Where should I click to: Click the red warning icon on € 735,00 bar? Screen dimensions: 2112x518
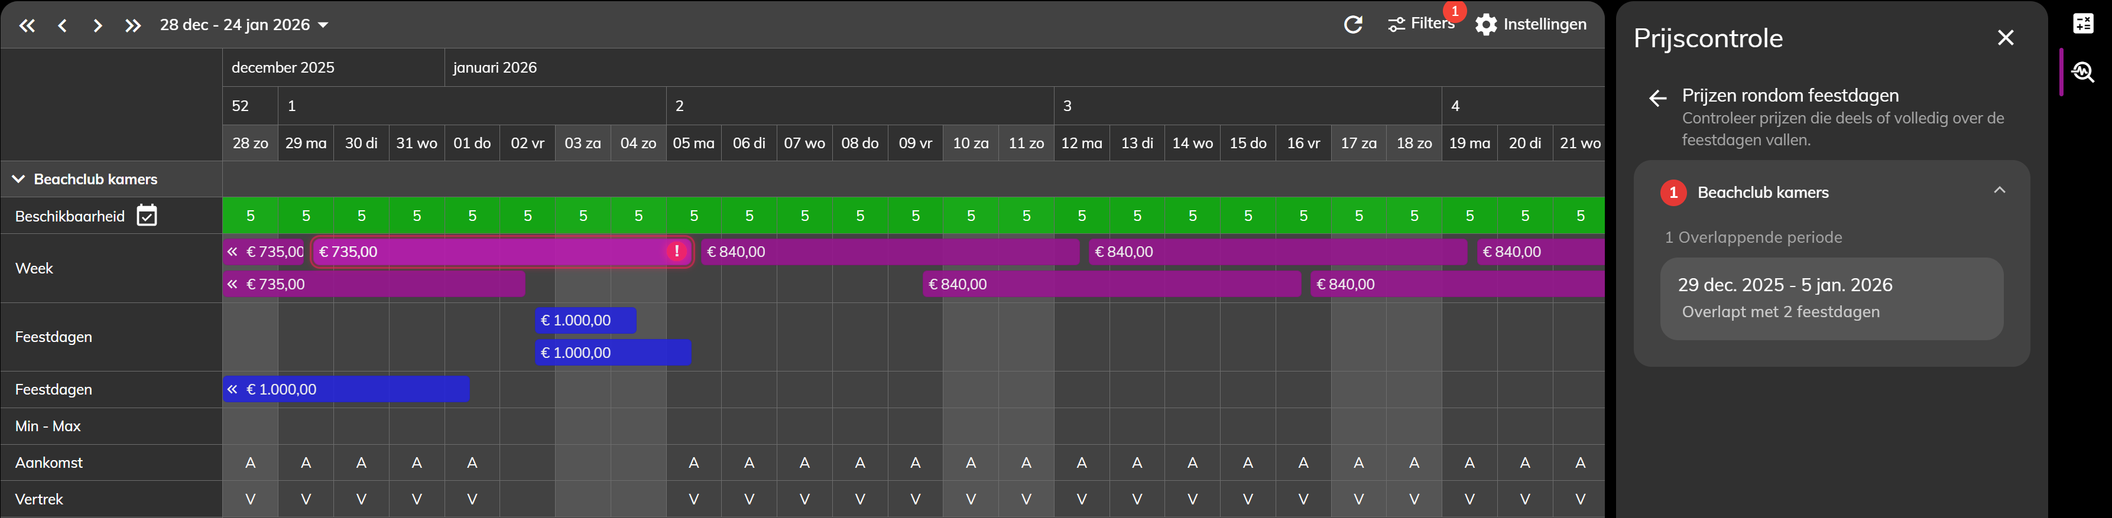coord(676,251)
